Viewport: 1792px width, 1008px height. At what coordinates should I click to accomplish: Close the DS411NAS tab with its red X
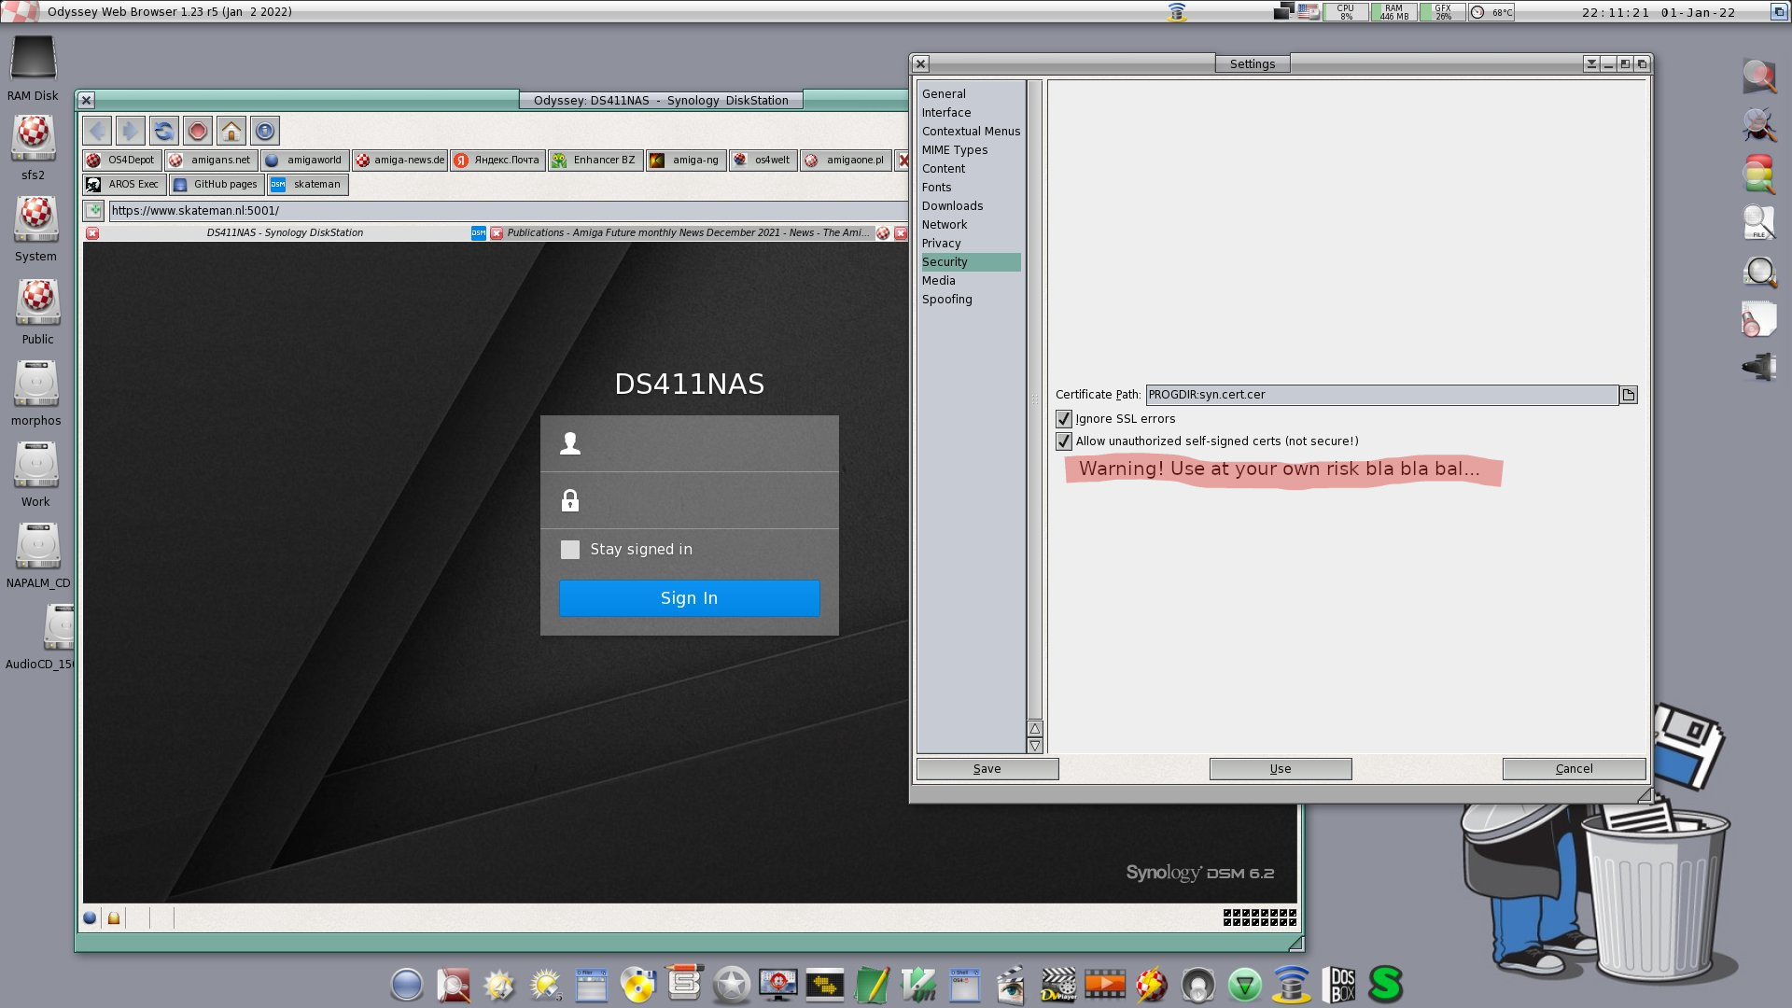click(92, 232)
